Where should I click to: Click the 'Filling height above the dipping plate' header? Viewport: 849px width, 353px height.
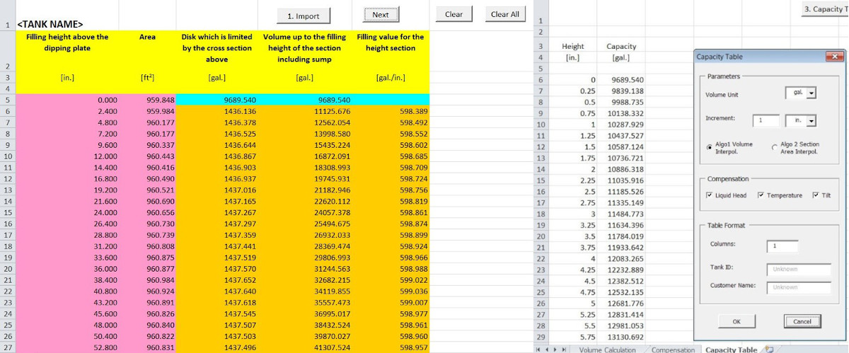(68, 42)
